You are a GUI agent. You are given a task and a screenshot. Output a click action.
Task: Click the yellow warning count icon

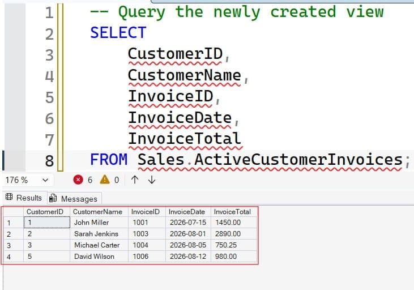tap(105, 180)
